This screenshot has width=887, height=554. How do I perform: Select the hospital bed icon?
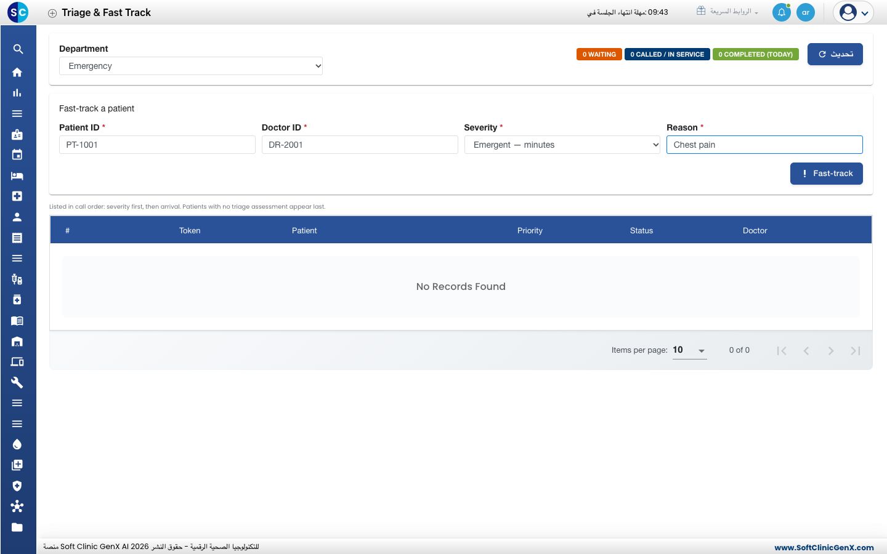click(17, 175)
